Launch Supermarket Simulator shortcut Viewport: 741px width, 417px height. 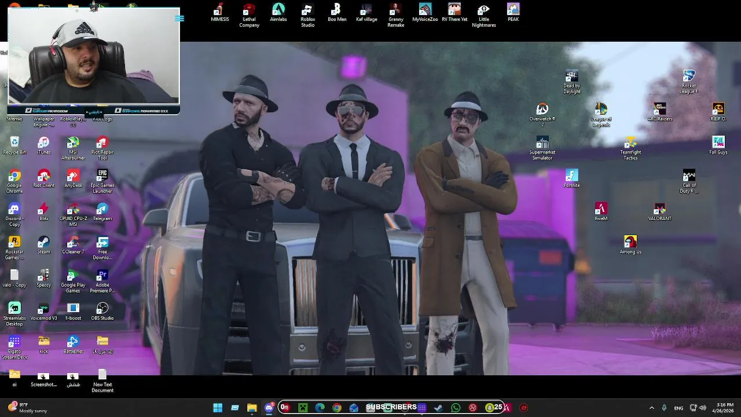point(542,148)
